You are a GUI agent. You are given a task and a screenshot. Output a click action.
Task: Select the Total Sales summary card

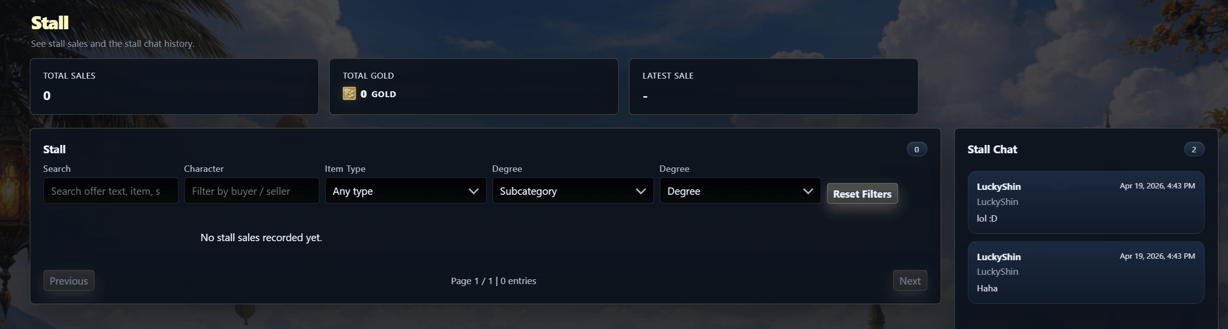tap(174, 86)
